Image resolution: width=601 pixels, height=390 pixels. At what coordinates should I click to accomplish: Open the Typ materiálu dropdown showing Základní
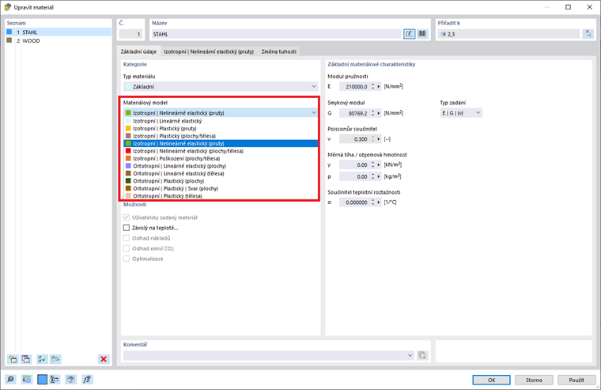coord(221,87)
